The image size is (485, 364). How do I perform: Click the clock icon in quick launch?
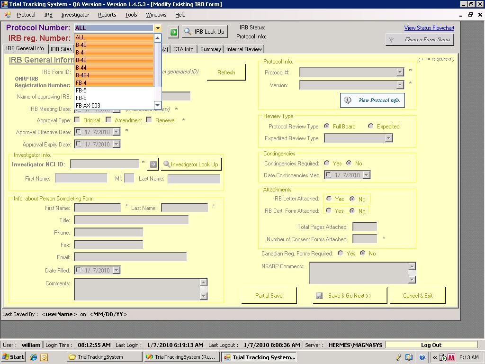[x=44, y=357]
